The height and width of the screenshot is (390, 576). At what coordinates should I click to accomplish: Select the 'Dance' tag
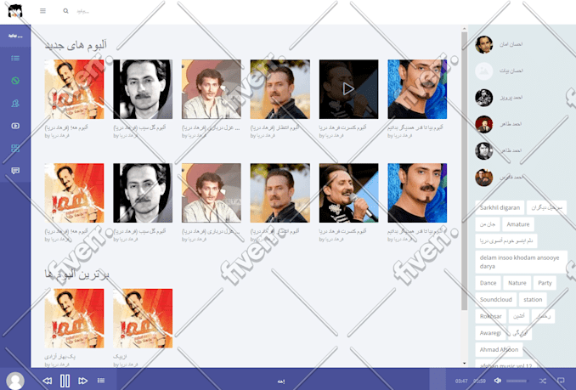pyautogui.click(x=488, y=283)
